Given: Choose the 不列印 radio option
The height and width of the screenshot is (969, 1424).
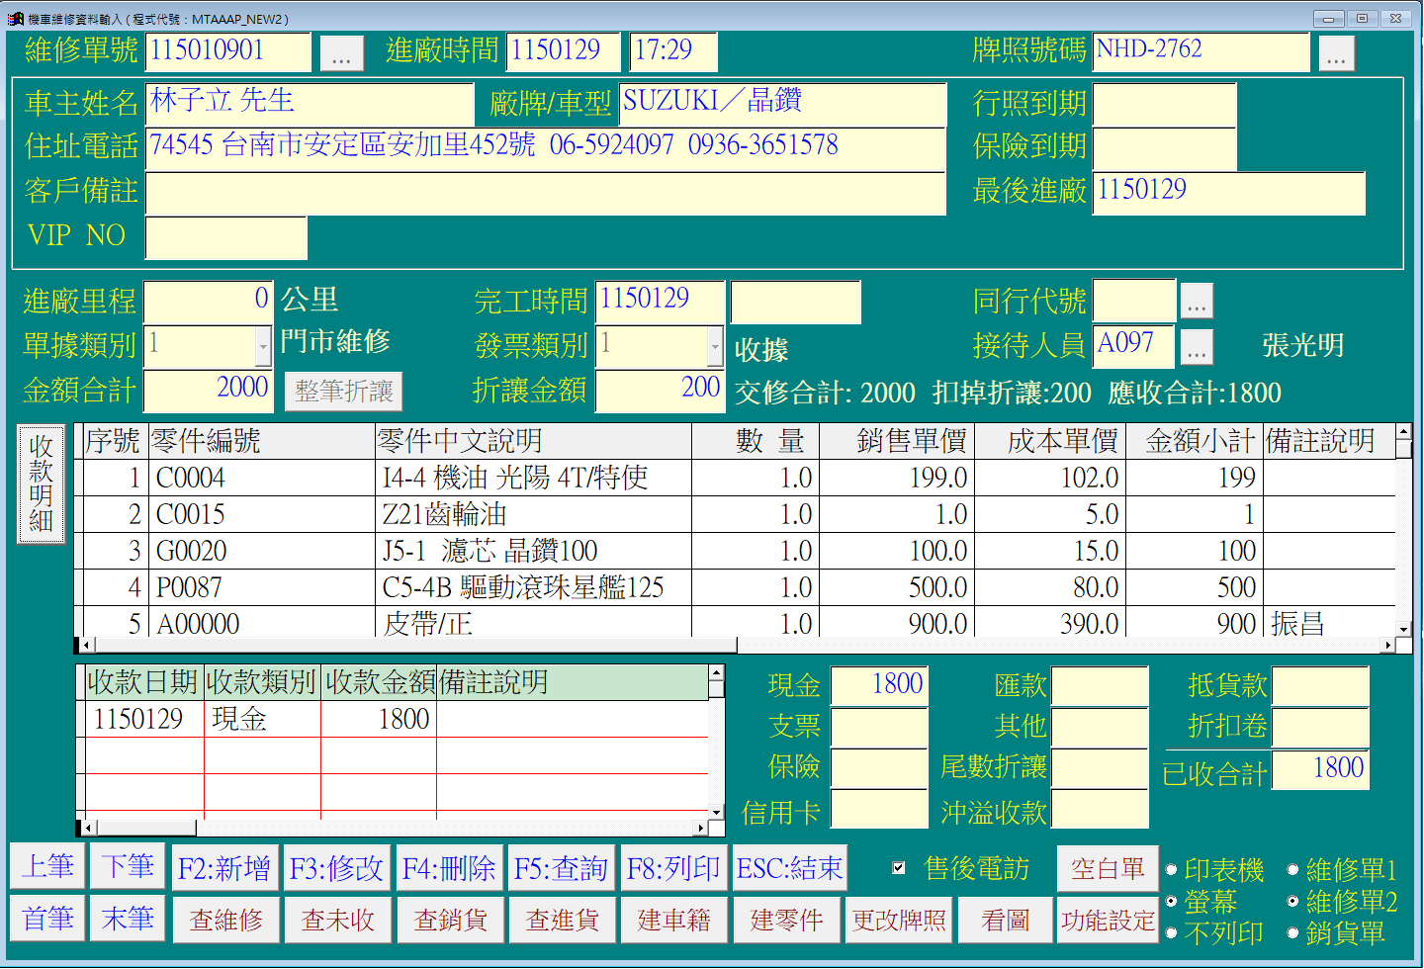Looking at the screenshot, I should tap(1172, 933).
